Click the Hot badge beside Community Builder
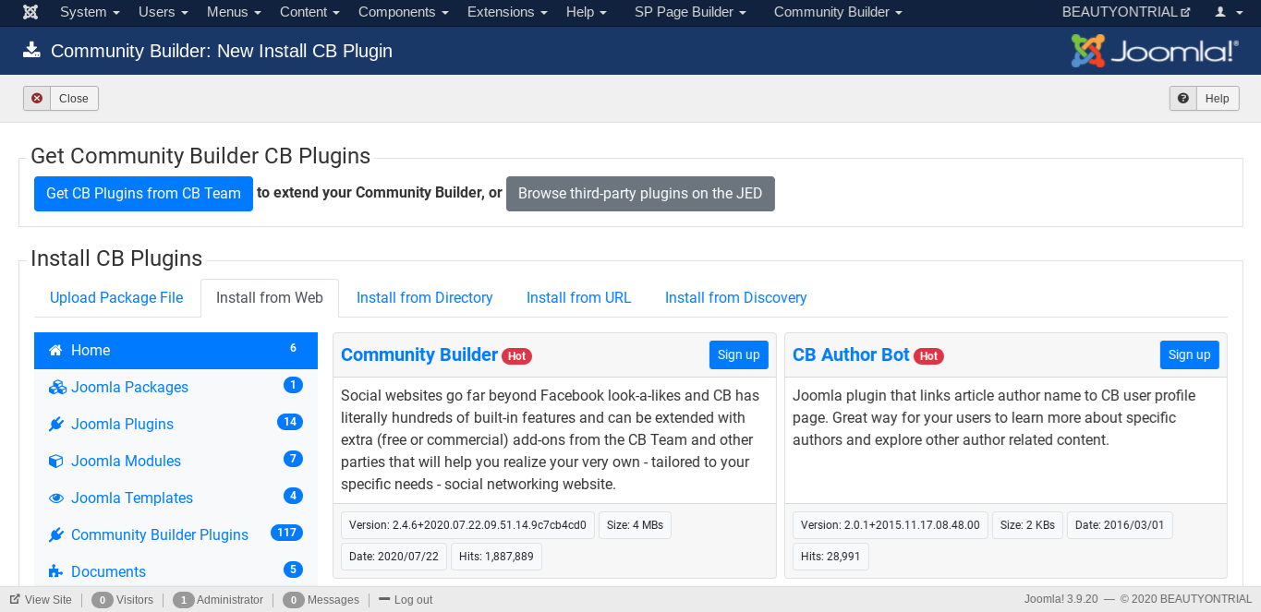The width and height of the screenshot is (1261, 612). (x=517, y=356)
